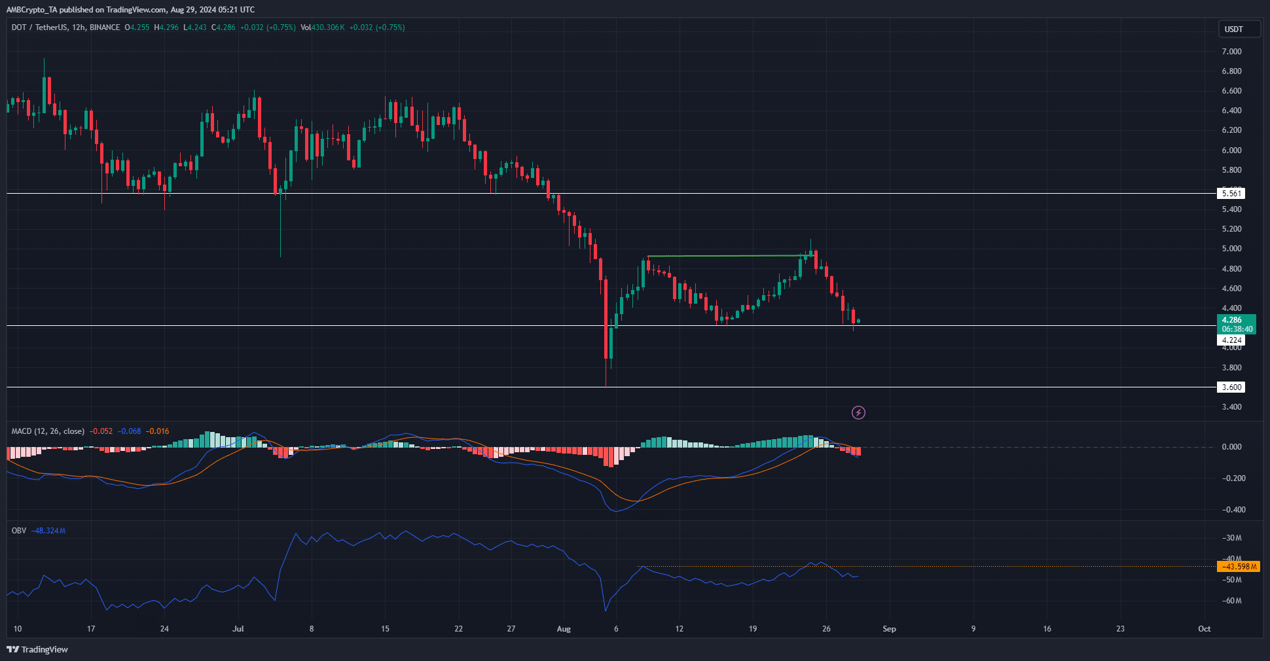
Task: Click the 4.224 price level label
Action: pos(1231,340)
